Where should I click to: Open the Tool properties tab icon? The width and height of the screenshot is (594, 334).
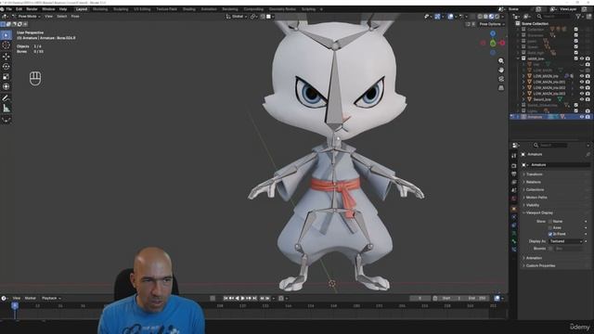coord(513,156)
